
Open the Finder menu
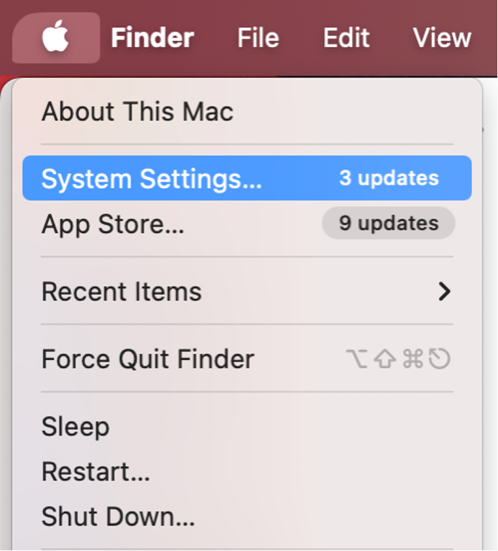click(x=151, y=38)
